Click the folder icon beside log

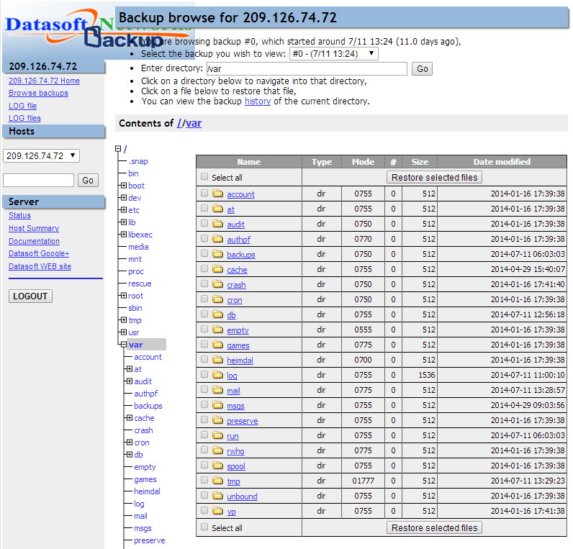pos(218,375)
